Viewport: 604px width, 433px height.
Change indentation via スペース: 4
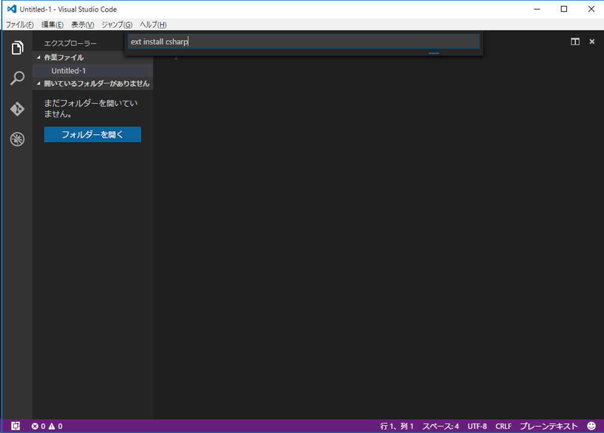(441, 426)
